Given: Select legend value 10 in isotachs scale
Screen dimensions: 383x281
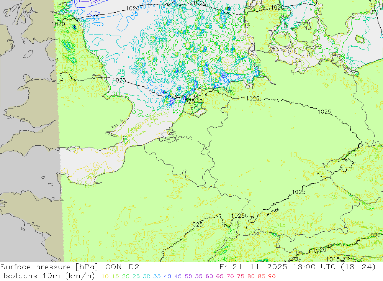Looking at the screenshot, I should pos(105,276).
